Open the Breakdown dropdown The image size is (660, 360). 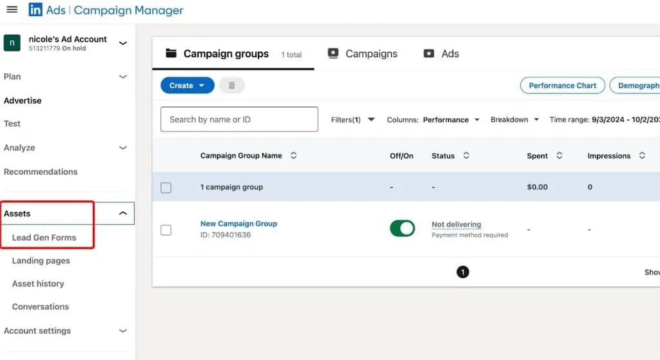tap(514, 120)
